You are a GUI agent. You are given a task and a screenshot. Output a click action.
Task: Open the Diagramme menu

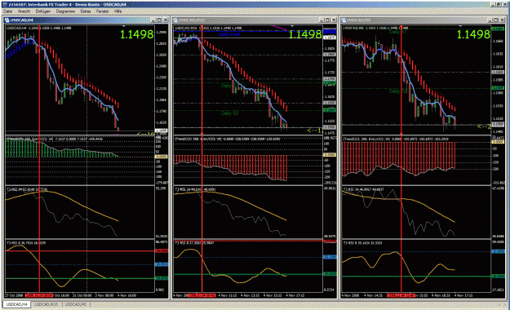pos(65,11)
